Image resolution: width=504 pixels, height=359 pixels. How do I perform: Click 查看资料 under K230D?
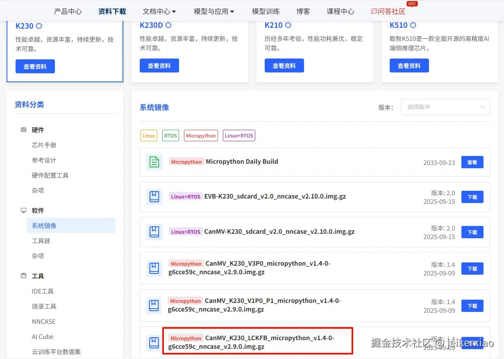(159, 65)
